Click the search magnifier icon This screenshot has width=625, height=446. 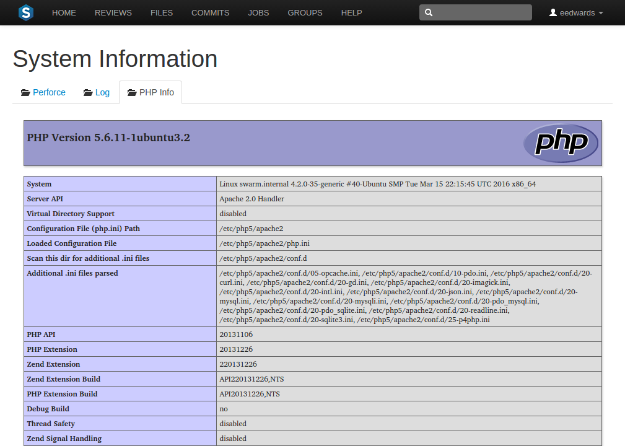429,12
